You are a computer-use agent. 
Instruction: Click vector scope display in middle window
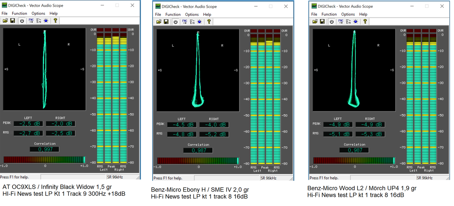pyautogui.click(x=198, y=70)
